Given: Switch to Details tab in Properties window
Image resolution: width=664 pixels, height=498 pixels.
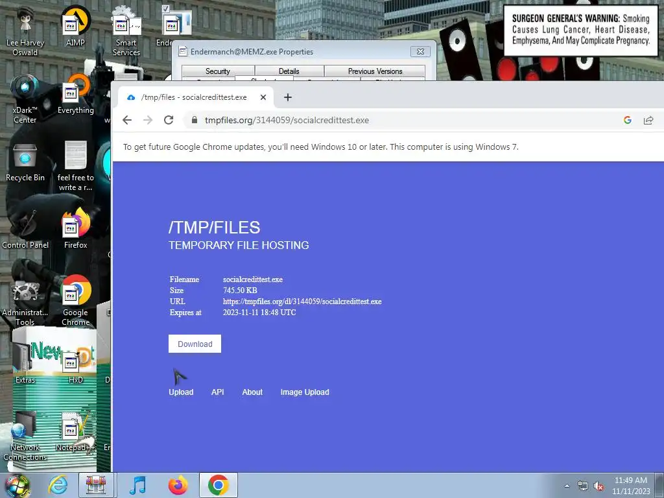Looking at the screenshot, I should [x=289, y=71].
